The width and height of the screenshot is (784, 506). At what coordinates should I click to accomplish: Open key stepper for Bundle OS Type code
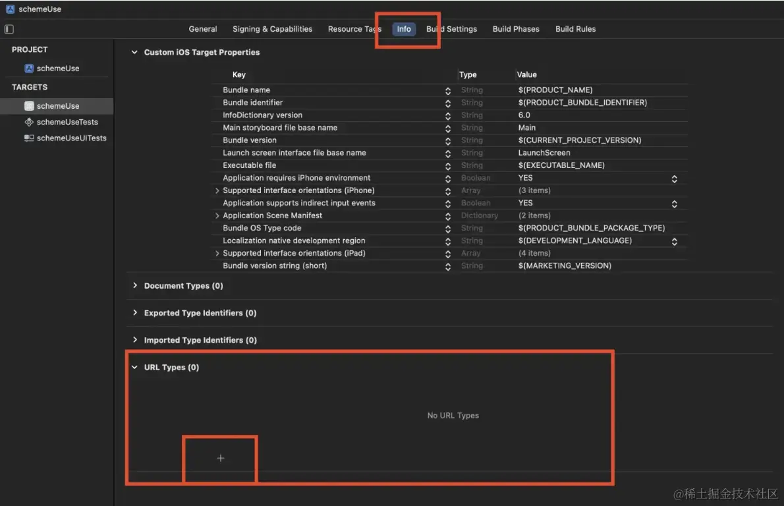(x=448, y=229)
